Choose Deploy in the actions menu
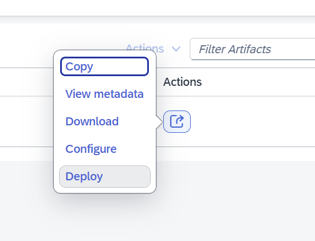Image resolution: width=315 pixels, height=241 pixels. (105, 176)
